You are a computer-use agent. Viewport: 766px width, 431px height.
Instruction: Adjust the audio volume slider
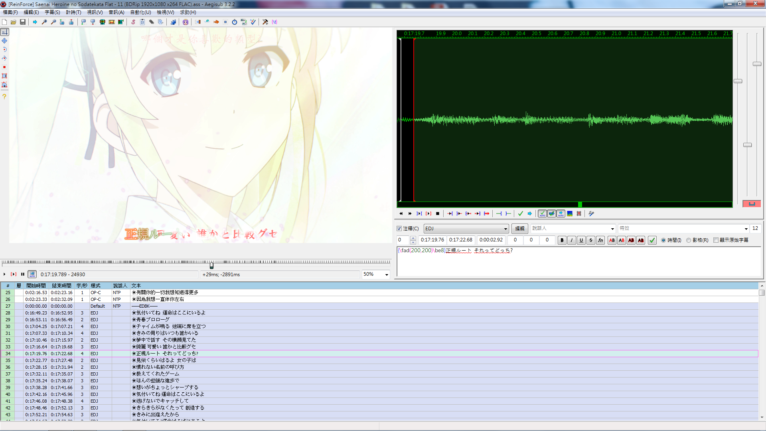point(757,64)
